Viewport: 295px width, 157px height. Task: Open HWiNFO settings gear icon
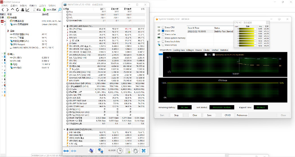[x=136, y=151]
